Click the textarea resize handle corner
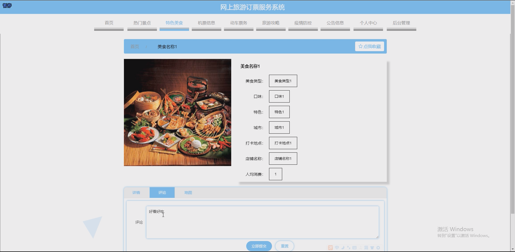Screen dimensions: 515x252 pos(377,237)
